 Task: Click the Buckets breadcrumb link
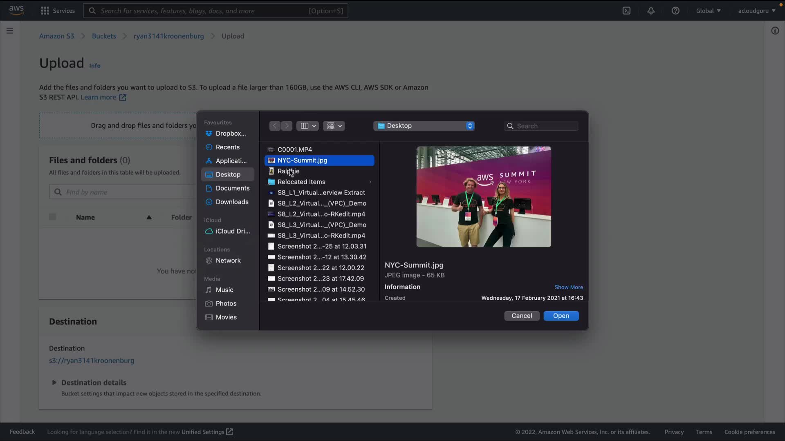[104, 36]
